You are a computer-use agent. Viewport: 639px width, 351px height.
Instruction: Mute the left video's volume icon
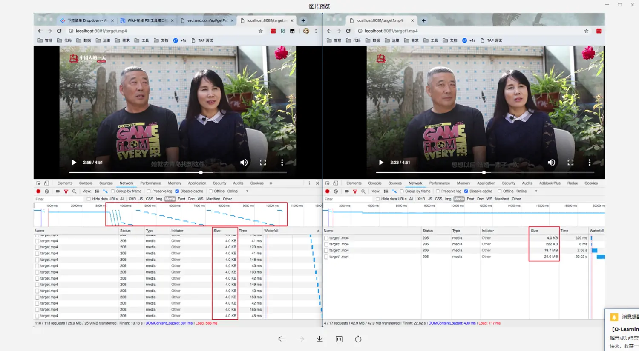click(x=244, y=162)
